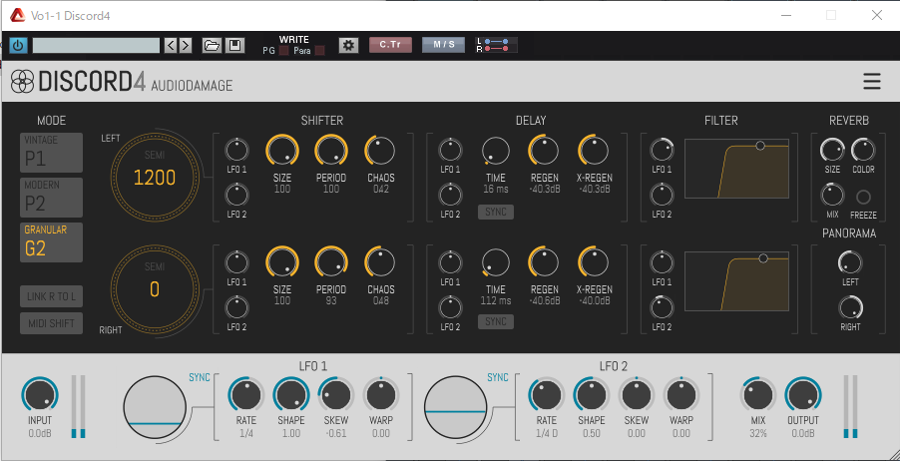Click the LFO 1 waveform display
Viewport: 900px width, 461px height.
click(155, 406)
